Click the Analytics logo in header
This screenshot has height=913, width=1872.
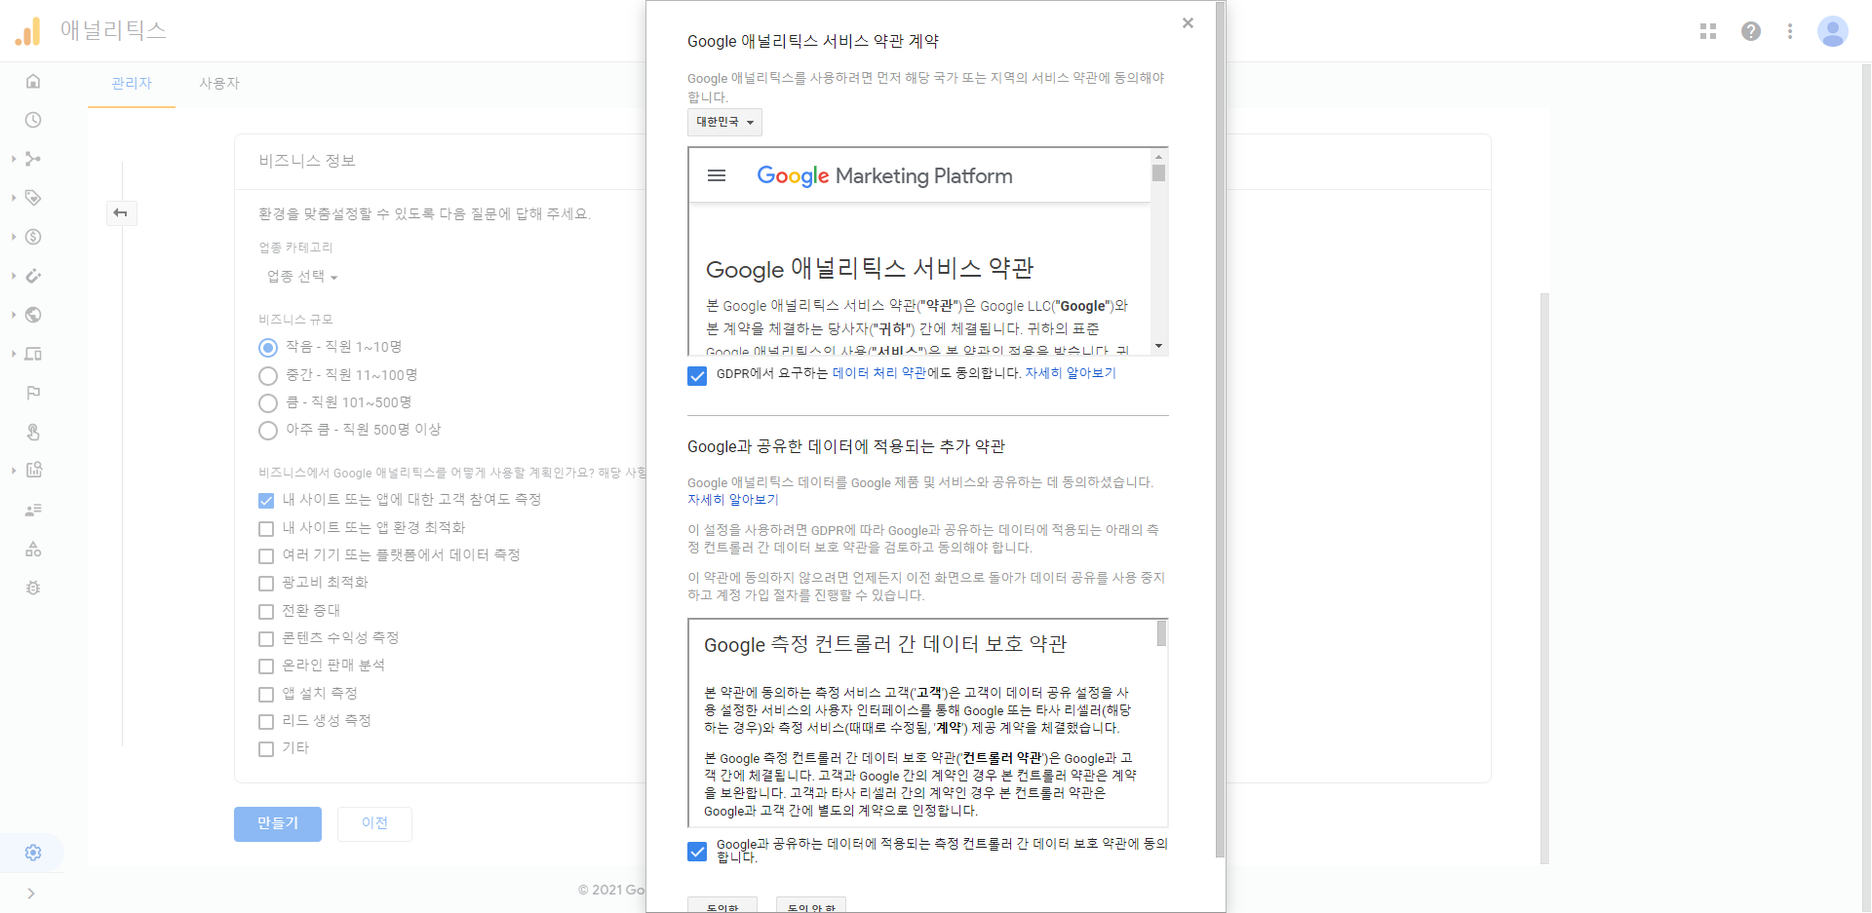coord(28,31)
